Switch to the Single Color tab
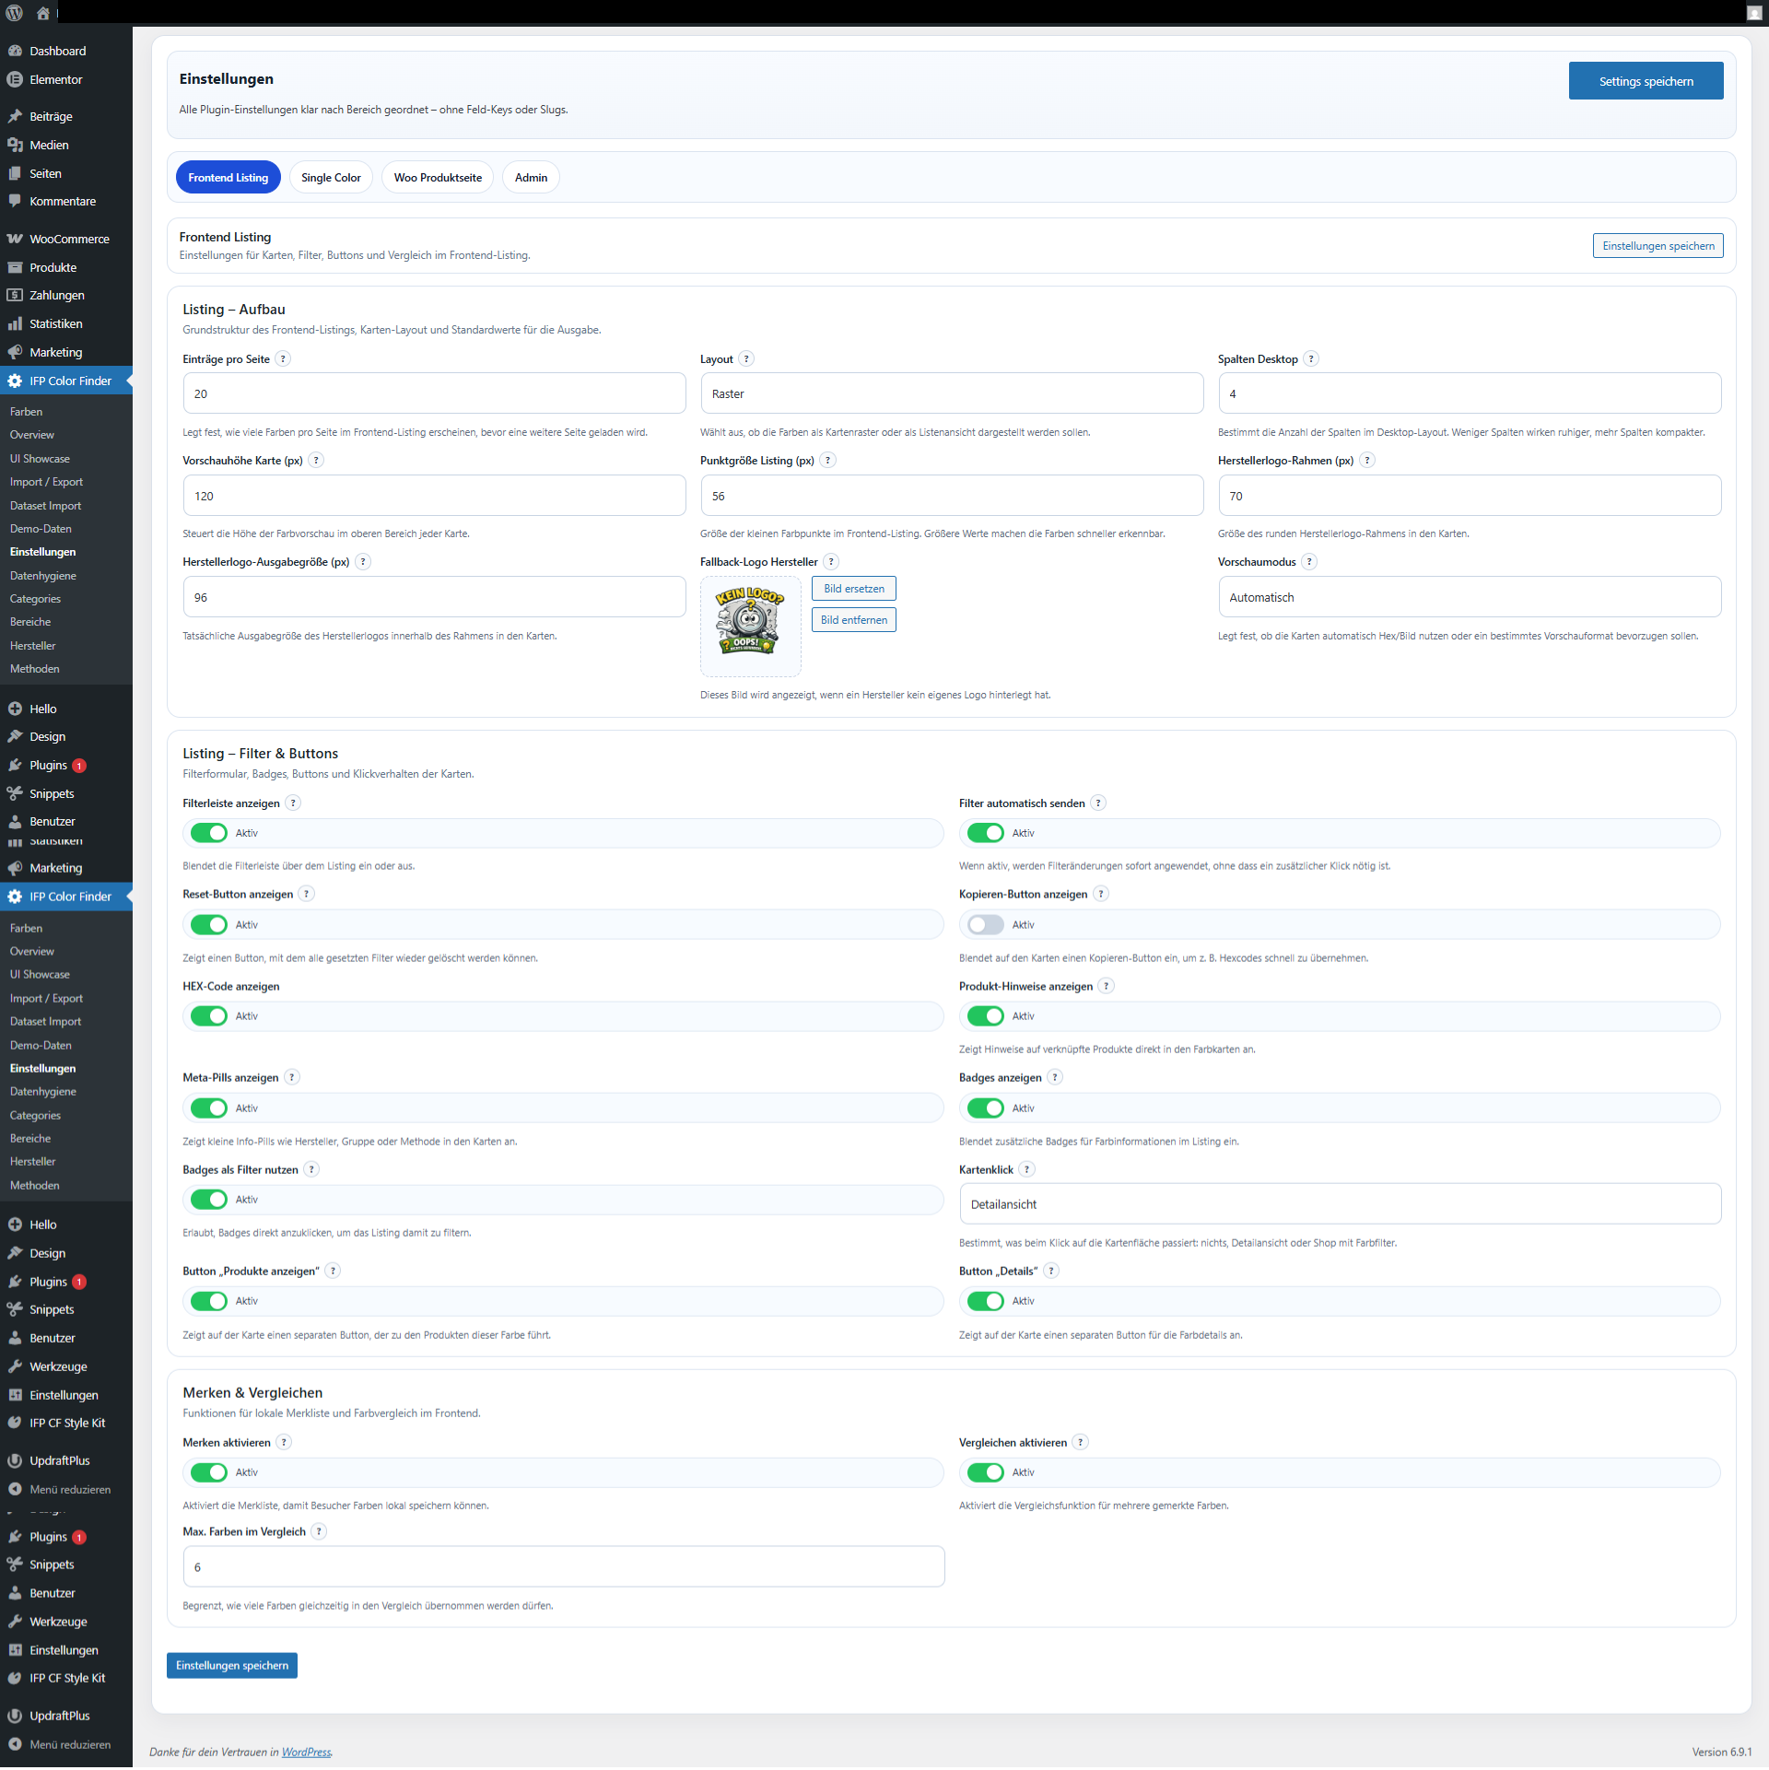The width and height of the screenshot is (1769, 1770). pyautogui.click(x=331, y=178)
